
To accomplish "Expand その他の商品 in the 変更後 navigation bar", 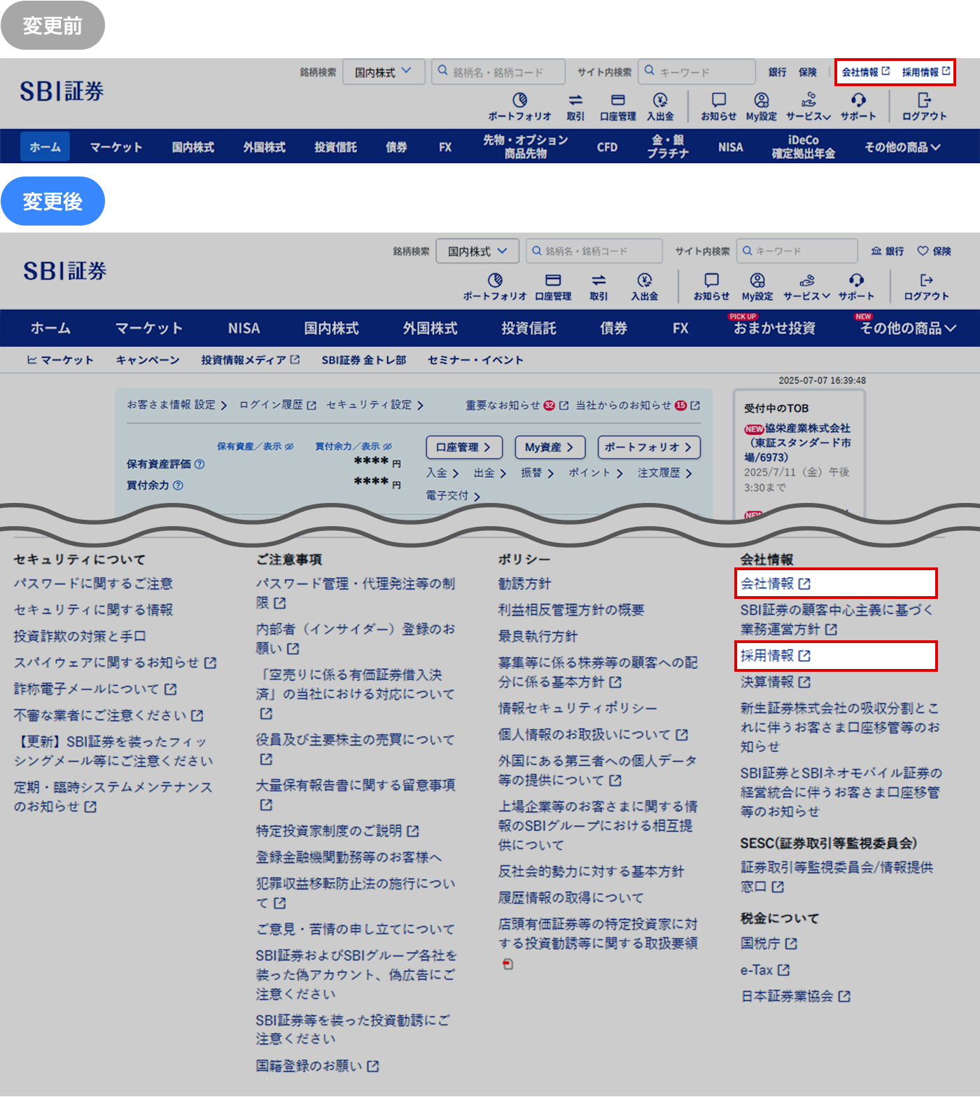I will pos(908,328).
